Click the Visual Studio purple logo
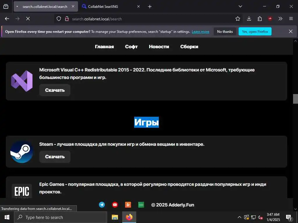The width and height of the screenshot is (298, 223). point(22,81)
